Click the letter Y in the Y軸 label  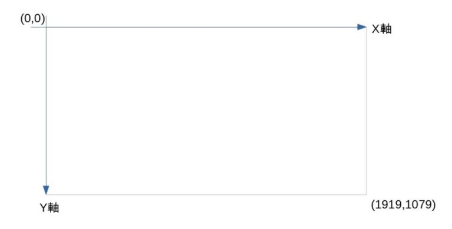point(43,208)
